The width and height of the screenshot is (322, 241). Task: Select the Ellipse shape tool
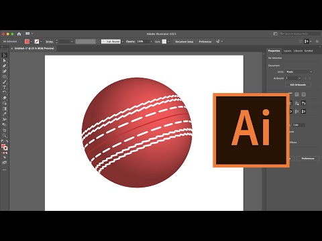(x=5, y=76)
